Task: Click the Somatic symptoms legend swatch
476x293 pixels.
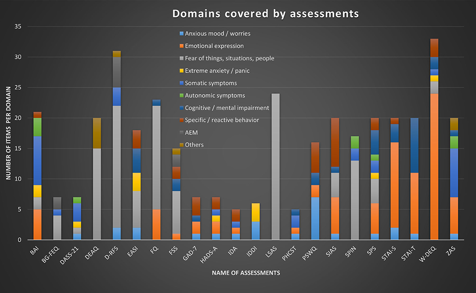Action: click(x=181, y=83)
